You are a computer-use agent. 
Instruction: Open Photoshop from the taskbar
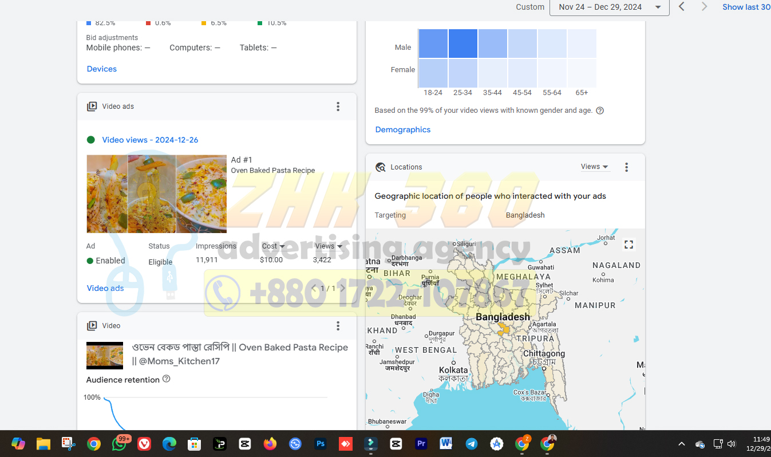tap(321, 444)
